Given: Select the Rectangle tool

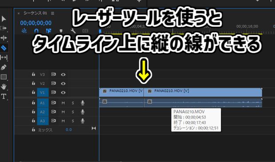Looking at the screenshot, I should tap(4, 77).
